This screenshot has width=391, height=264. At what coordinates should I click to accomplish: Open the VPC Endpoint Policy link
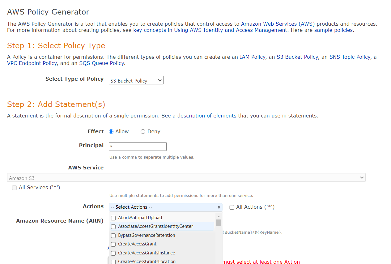tap(32, 63)
